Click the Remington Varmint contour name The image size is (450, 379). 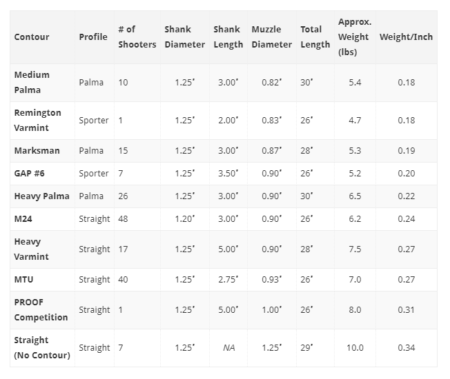click(x=37, y=121)
